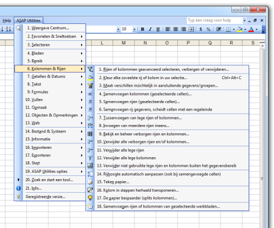Click the Font Color A icon
274x228 pixels.
coord(251,29)
